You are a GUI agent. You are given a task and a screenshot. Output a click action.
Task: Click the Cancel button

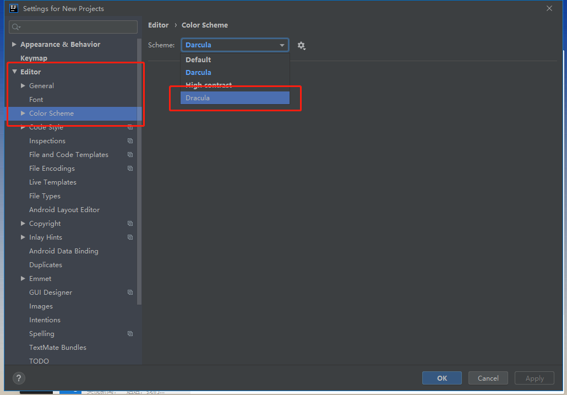pyautogui.click(x=488, y=378)
